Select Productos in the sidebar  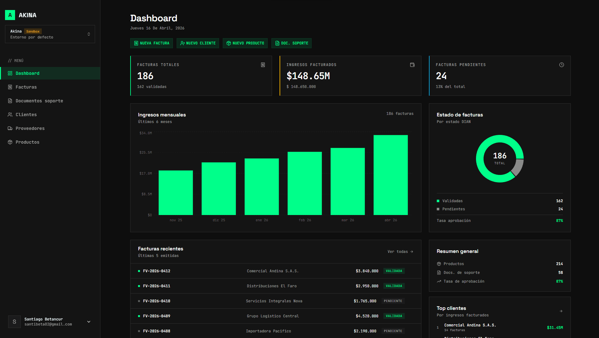click(50, 142)
